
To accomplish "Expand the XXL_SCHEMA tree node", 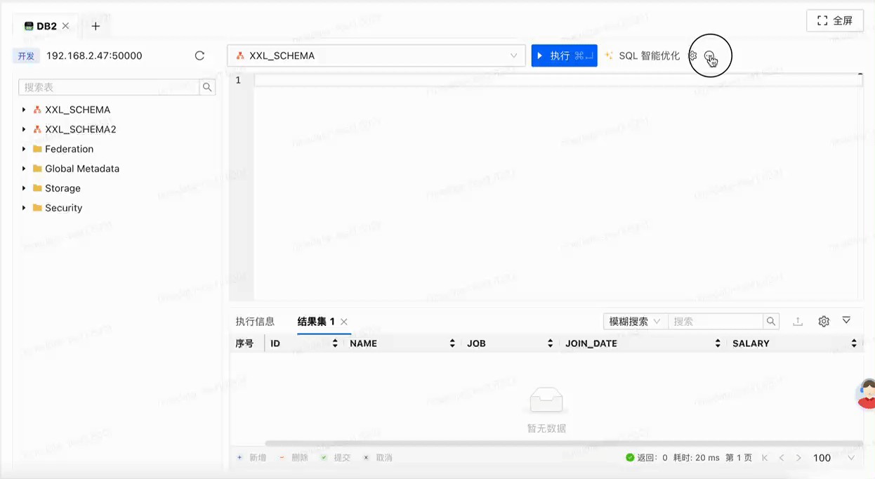I will click(x=24, y=110).
